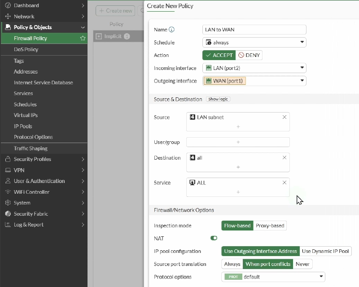This screenshot has height=287, width=359.
Task: Select the Firewall Policy menu item
Action: pyautogui.click(x=44, y=38)
